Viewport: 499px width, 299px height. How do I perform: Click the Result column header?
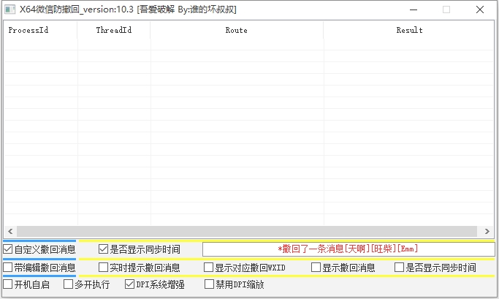(409, 30)
